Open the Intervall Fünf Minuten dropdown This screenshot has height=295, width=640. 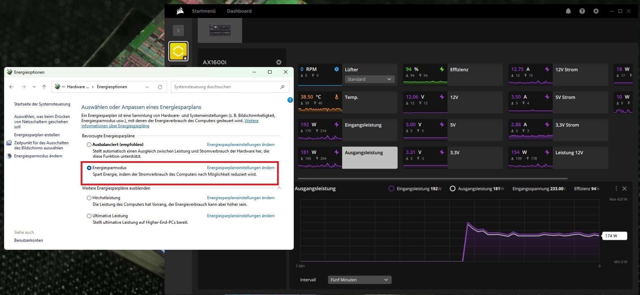click(x=359, y=280)
